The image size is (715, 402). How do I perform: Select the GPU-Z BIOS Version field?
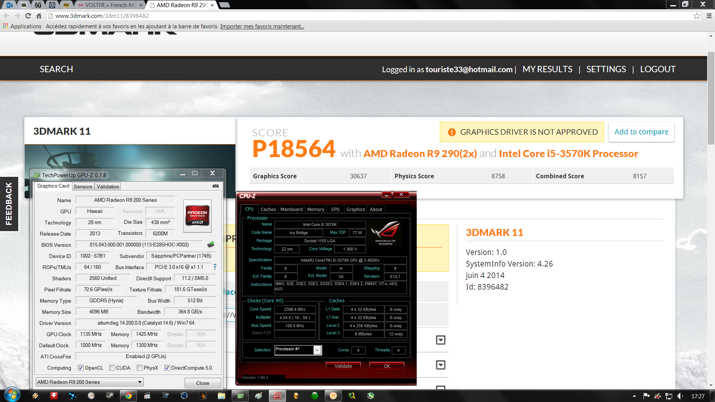click(x=139, y=245)
